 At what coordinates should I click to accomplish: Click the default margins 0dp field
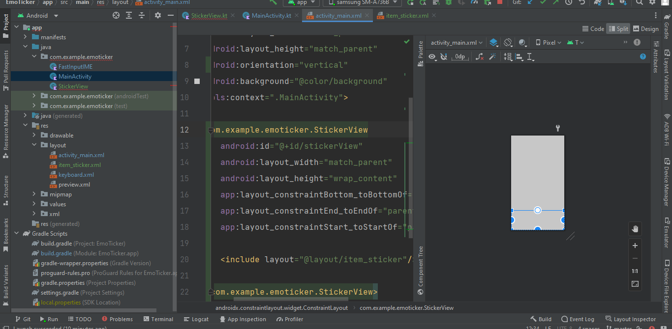459,57
